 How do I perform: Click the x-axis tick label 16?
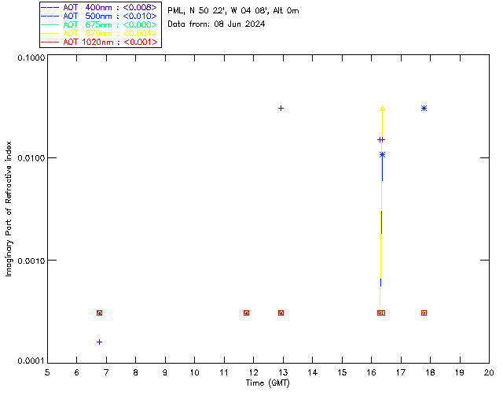[372, 372]
